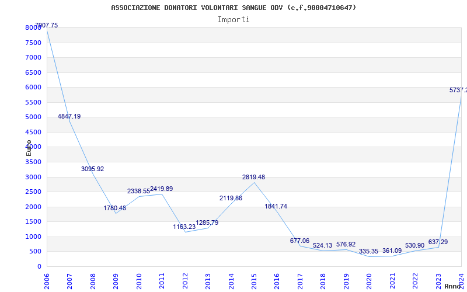Click the 2016 x-axis year label
Image resolution: width=467 pixels, height=292 pixels.
(x=277, y=281)
